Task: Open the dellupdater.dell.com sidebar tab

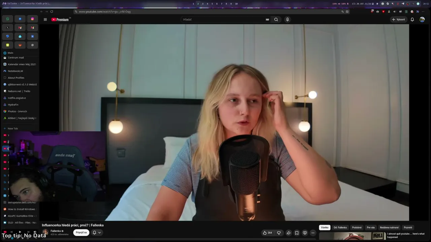Action: tap(20, 202)
